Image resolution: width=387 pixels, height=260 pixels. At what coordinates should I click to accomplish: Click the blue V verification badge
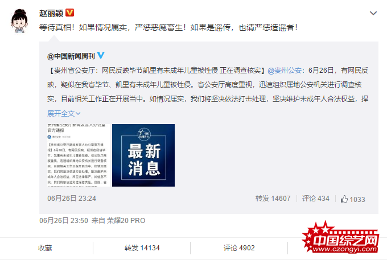[x=101, y=55]
